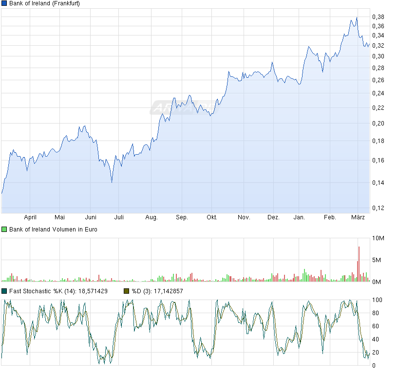Image resolution: width=398 pixels, height=372 pixels.
Task: Click the 'Okt.' month label
Action: pos(212,217)
